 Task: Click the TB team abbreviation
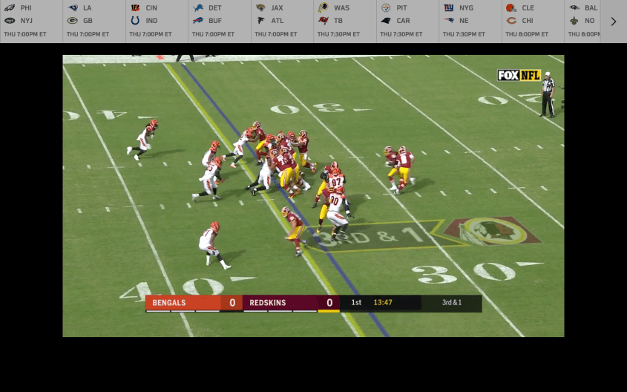(x=338, y=21)
